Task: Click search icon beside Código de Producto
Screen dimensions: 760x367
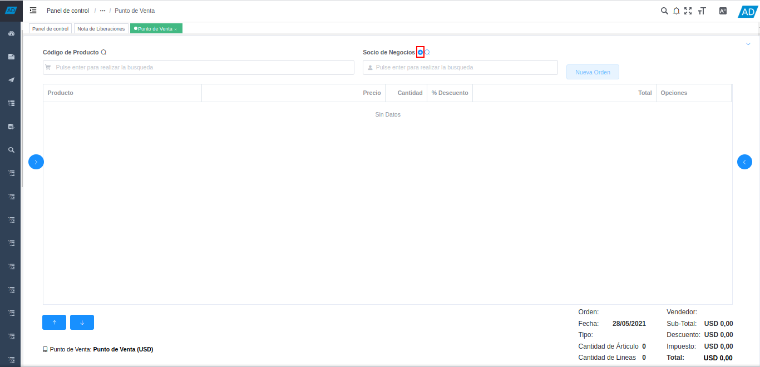Action: (x=103, y=52)
